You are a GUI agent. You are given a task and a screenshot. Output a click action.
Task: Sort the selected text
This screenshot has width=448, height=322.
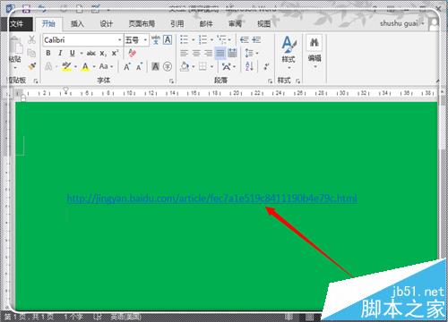click(249, 66)
